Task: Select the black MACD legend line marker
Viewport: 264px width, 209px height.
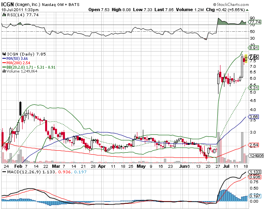Action: coord(4,172)
